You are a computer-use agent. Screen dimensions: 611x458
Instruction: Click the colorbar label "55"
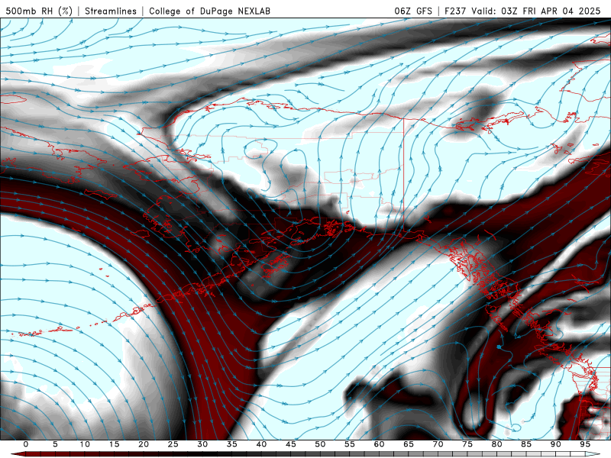[350, 444]
